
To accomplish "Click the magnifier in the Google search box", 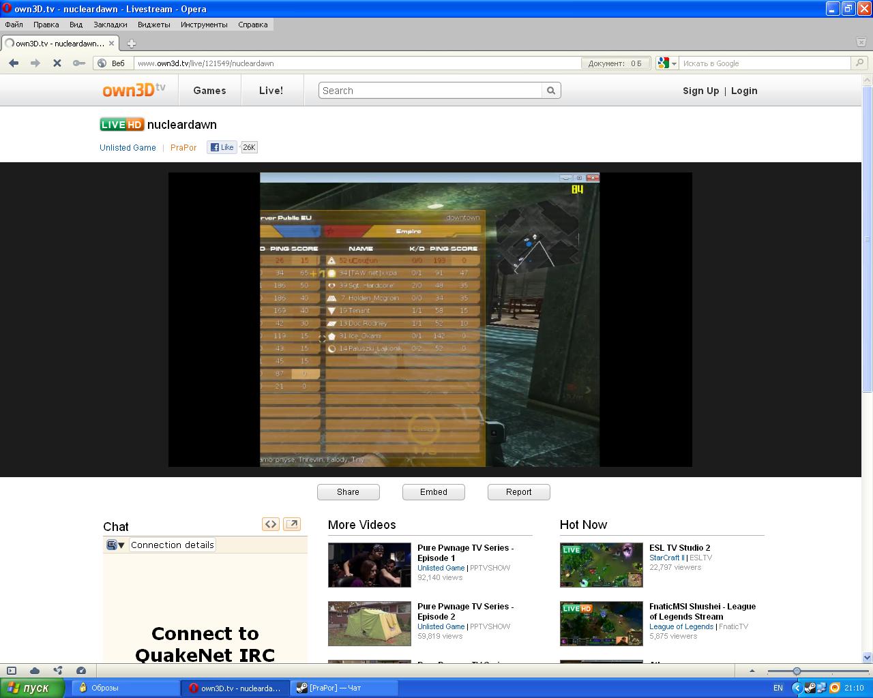I will (x=860, y=63).
